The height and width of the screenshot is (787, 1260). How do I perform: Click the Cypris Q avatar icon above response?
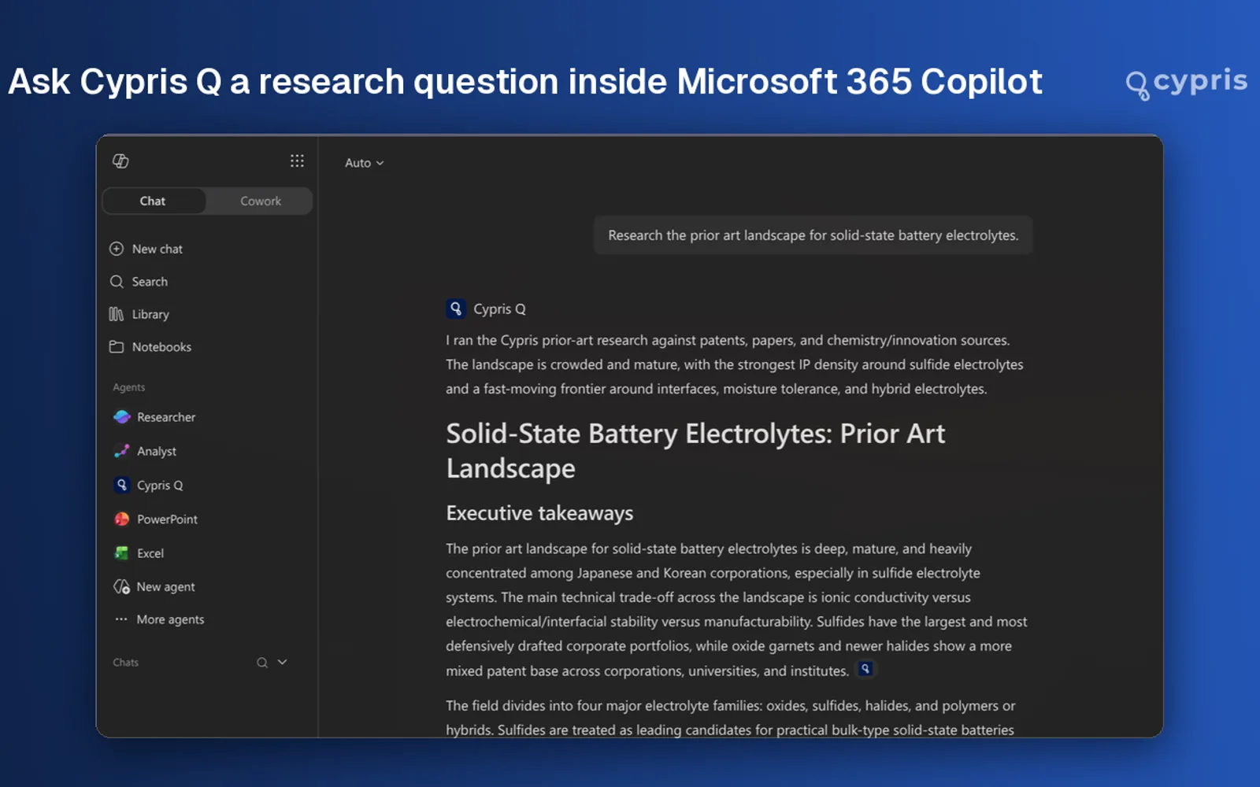(456, 309)
